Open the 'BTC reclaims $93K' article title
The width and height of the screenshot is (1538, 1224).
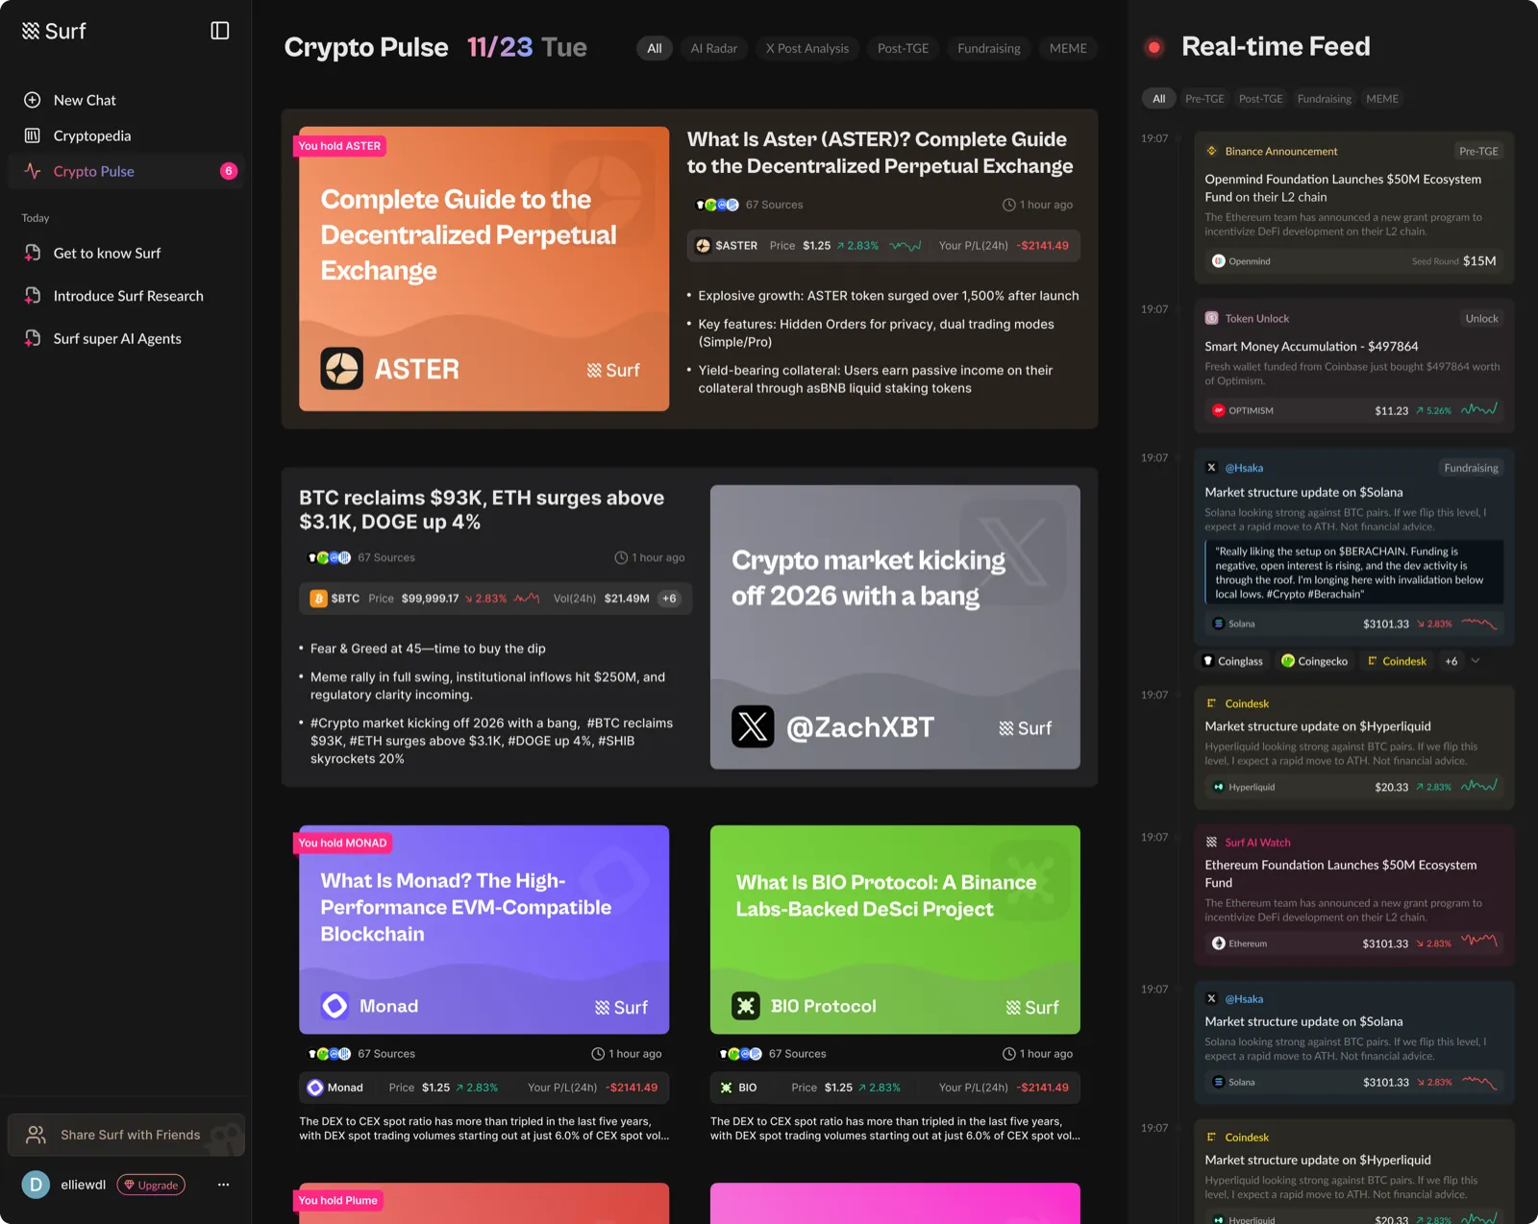[482, 509]
